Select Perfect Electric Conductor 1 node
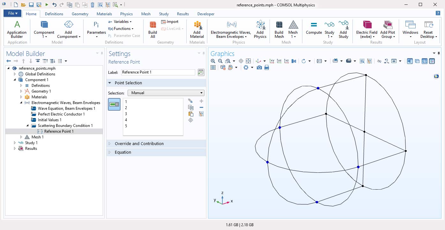The height and width of the screenshot is (230, 445). point(61,114)
